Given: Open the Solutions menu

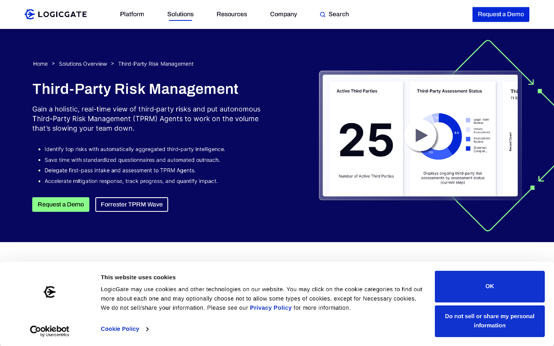Looking at the screenshot, I should (x=180, y=14).
